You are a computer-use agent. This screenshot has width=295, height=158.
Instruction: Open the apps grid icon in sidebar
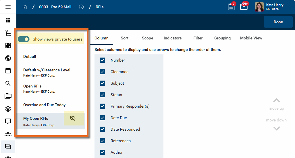pyautogui.click(x=8, y=20)
